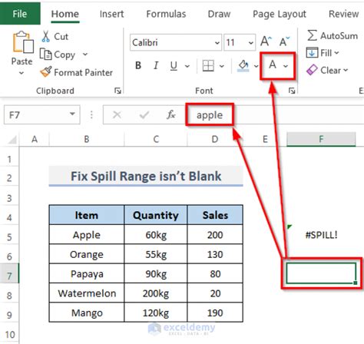This screenshot has height=344, width=364.
Task: Apply Fill Color paint bucket
Action: [x=243, y=66]
